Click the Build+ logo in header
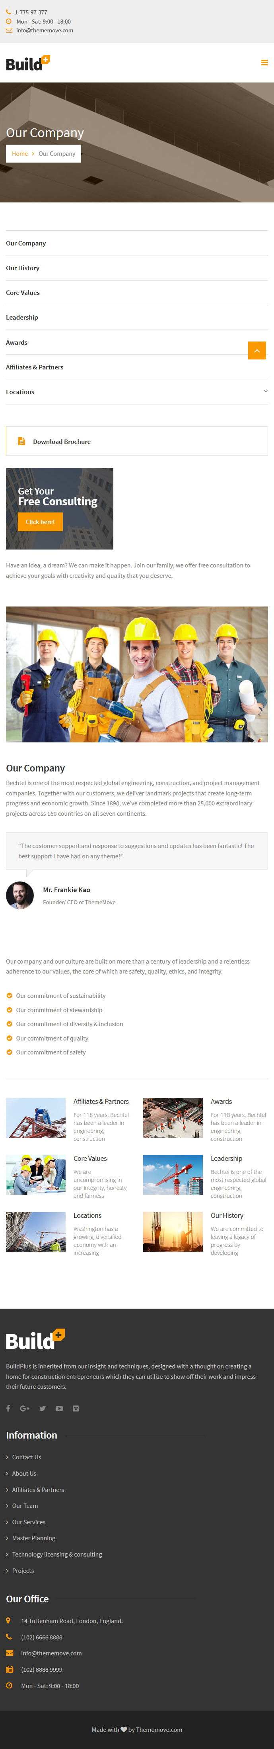This screenshot has width=274, height=1749. pos(28,63)
